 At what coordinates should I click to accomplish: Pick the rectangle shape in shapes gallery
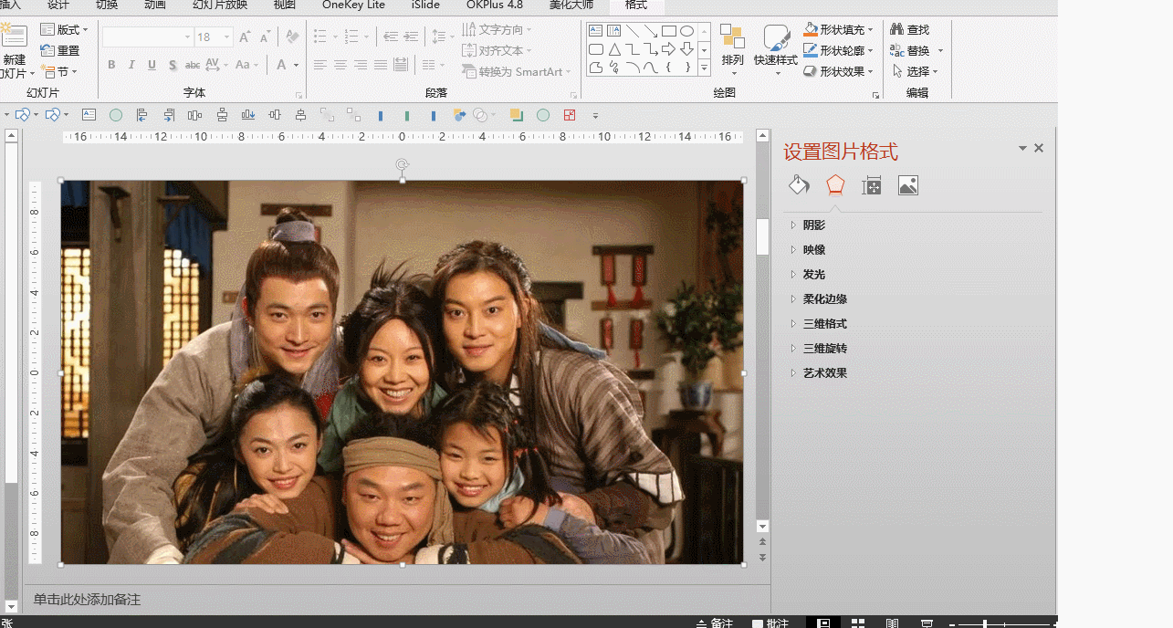pyautogui.click(x=669, y=31)
